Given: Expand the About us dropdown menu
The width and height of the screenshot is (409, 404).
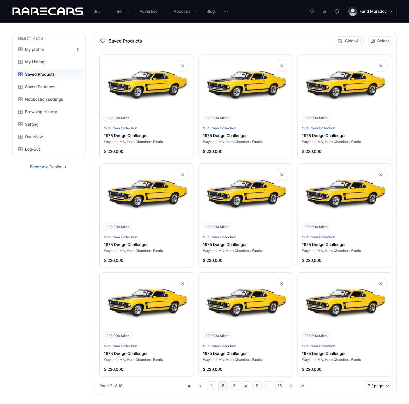Looking at the screenshot, I should (x=185, y=11).
